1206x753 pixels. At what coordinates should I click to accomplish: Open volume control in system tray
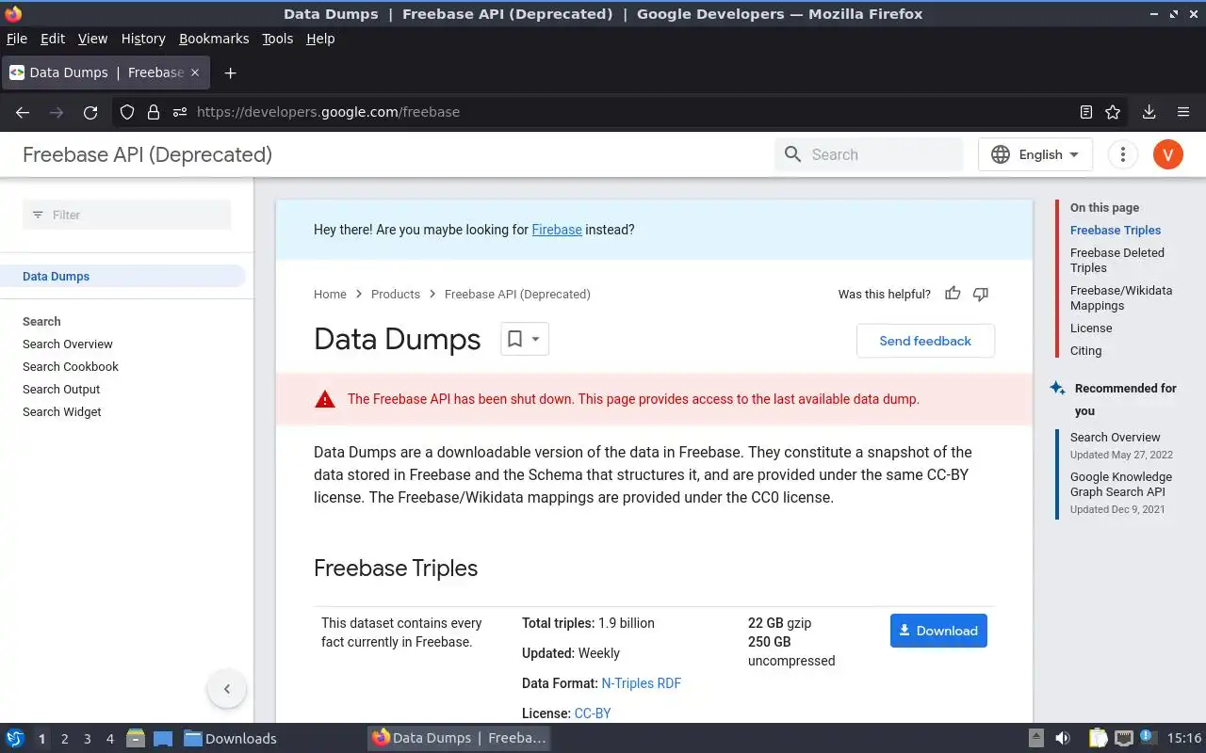pos(1063,738)
